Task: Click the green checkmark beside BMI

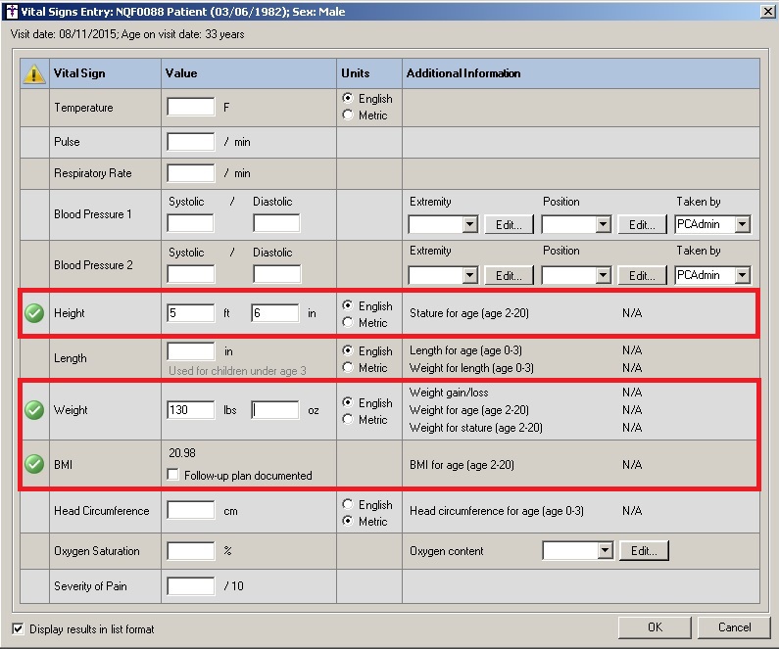Action: 34,465
